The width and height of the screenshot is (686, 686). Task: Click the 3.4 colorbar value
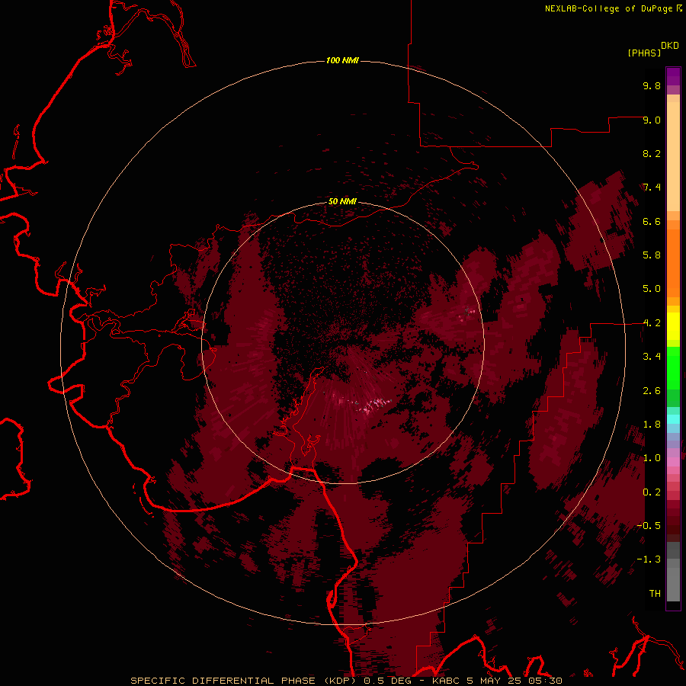pyautogui.click(x=652, y=357)
